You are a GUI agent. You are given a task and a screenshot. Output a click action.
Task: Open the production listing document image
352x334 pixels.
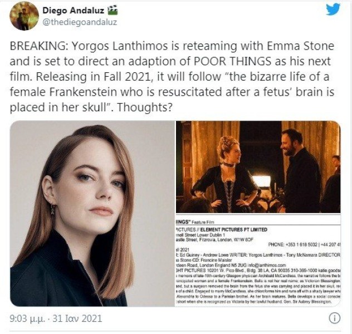tap(258, 260)
